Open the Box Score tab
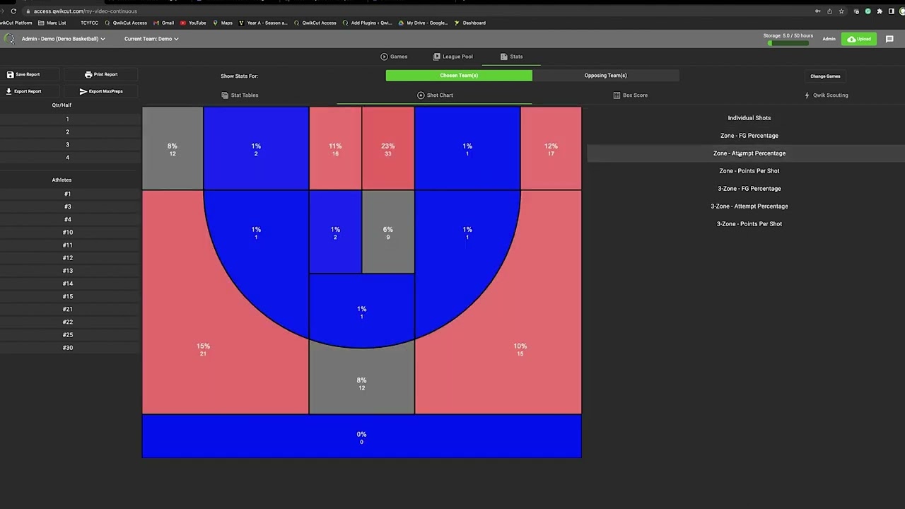905x509 pixels. 631,95
